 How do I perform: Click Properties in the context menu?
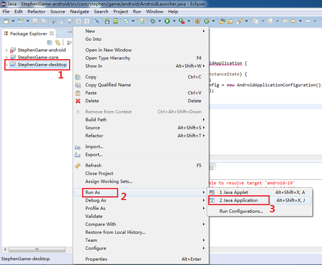(x=141, y=259)
